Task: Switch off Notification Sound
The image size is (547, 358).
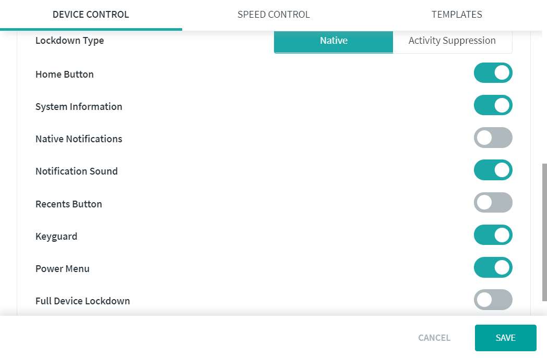Action: pyautogui.click(x=493, y=170)
